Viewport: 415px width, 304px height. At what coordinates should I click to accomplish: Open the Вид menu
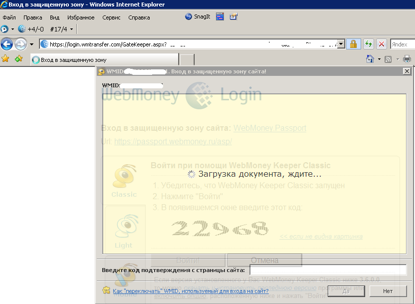54,17
